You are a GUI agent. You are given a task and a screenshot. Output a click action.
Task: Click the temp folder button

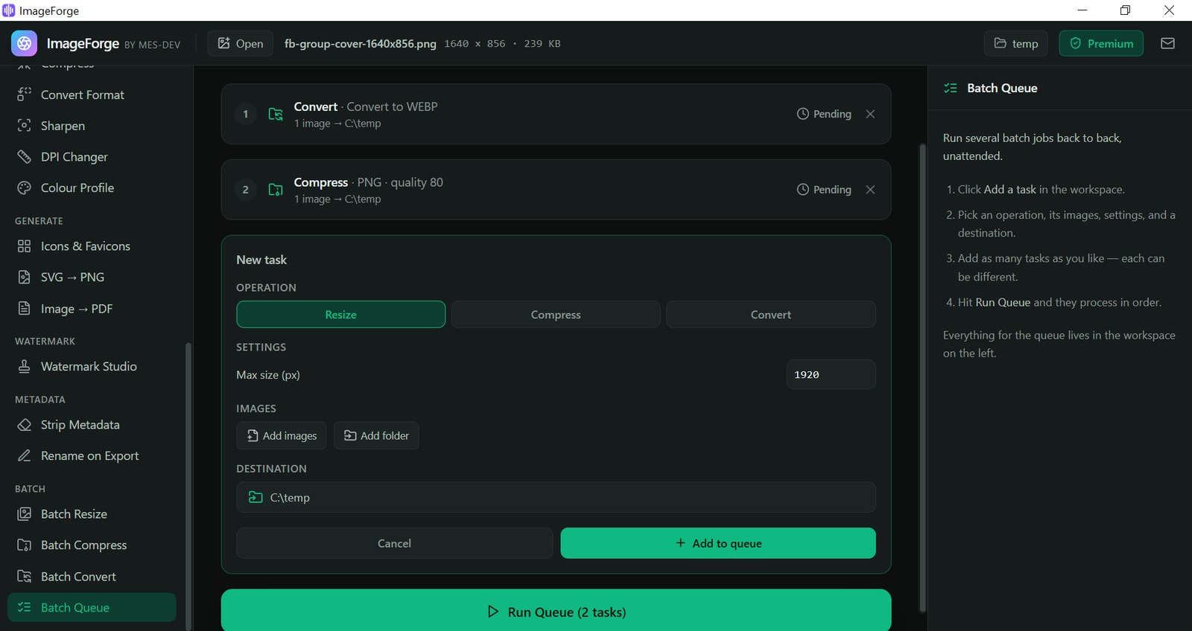point(1015,43)
